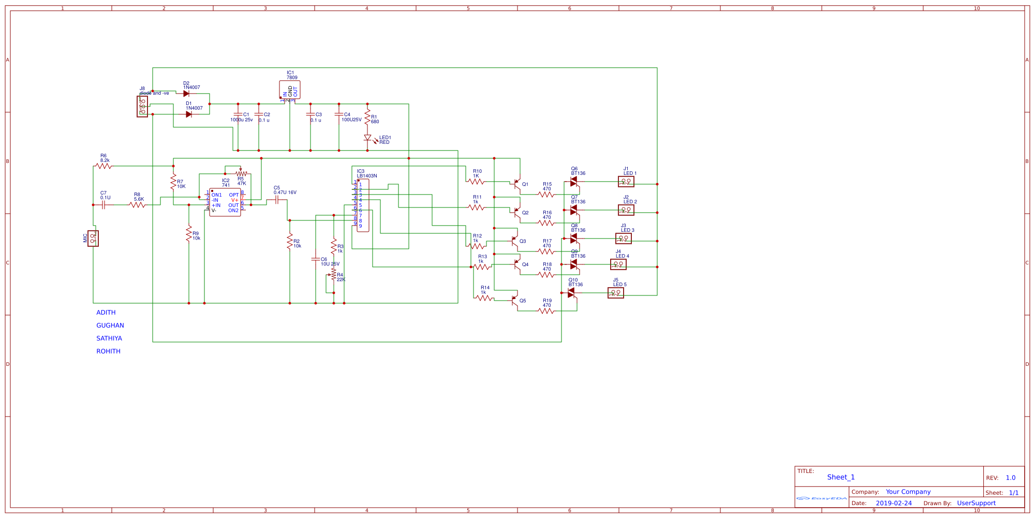Click the Q1 transistor symbol

click(516, 183)
